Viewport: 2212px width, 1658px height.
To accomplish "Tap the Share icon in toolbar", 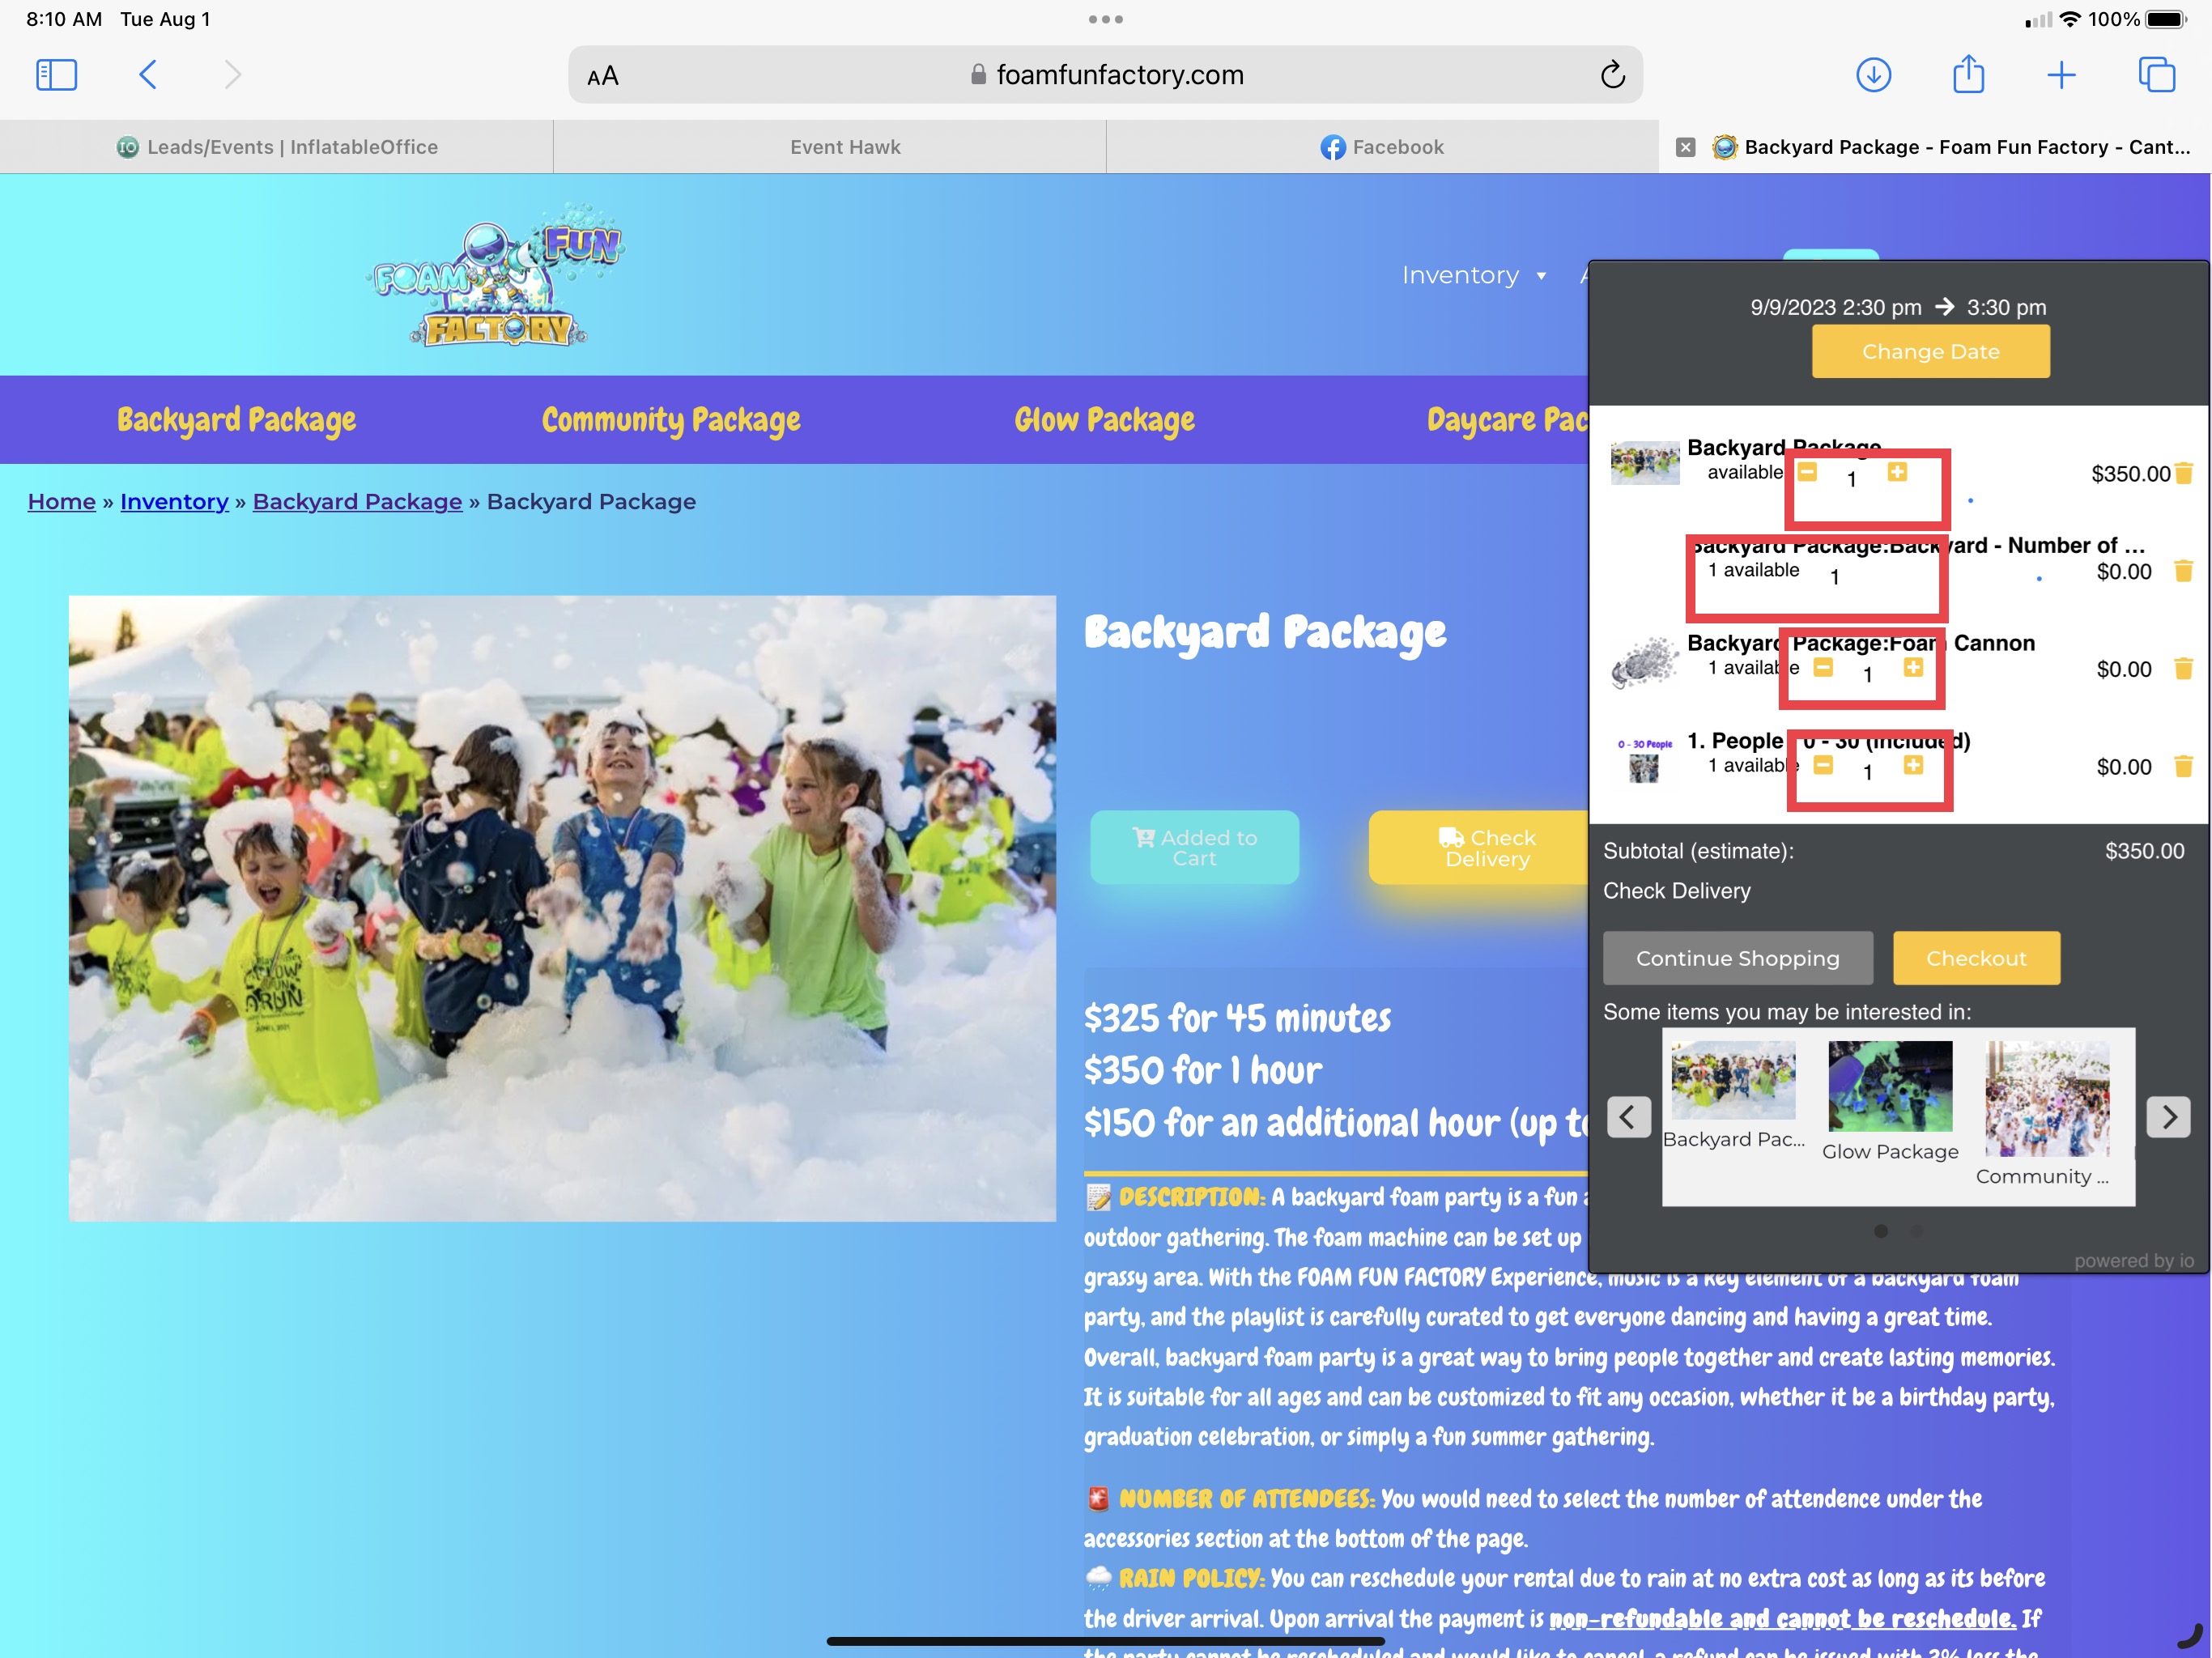I will [x=1968, y=75].
